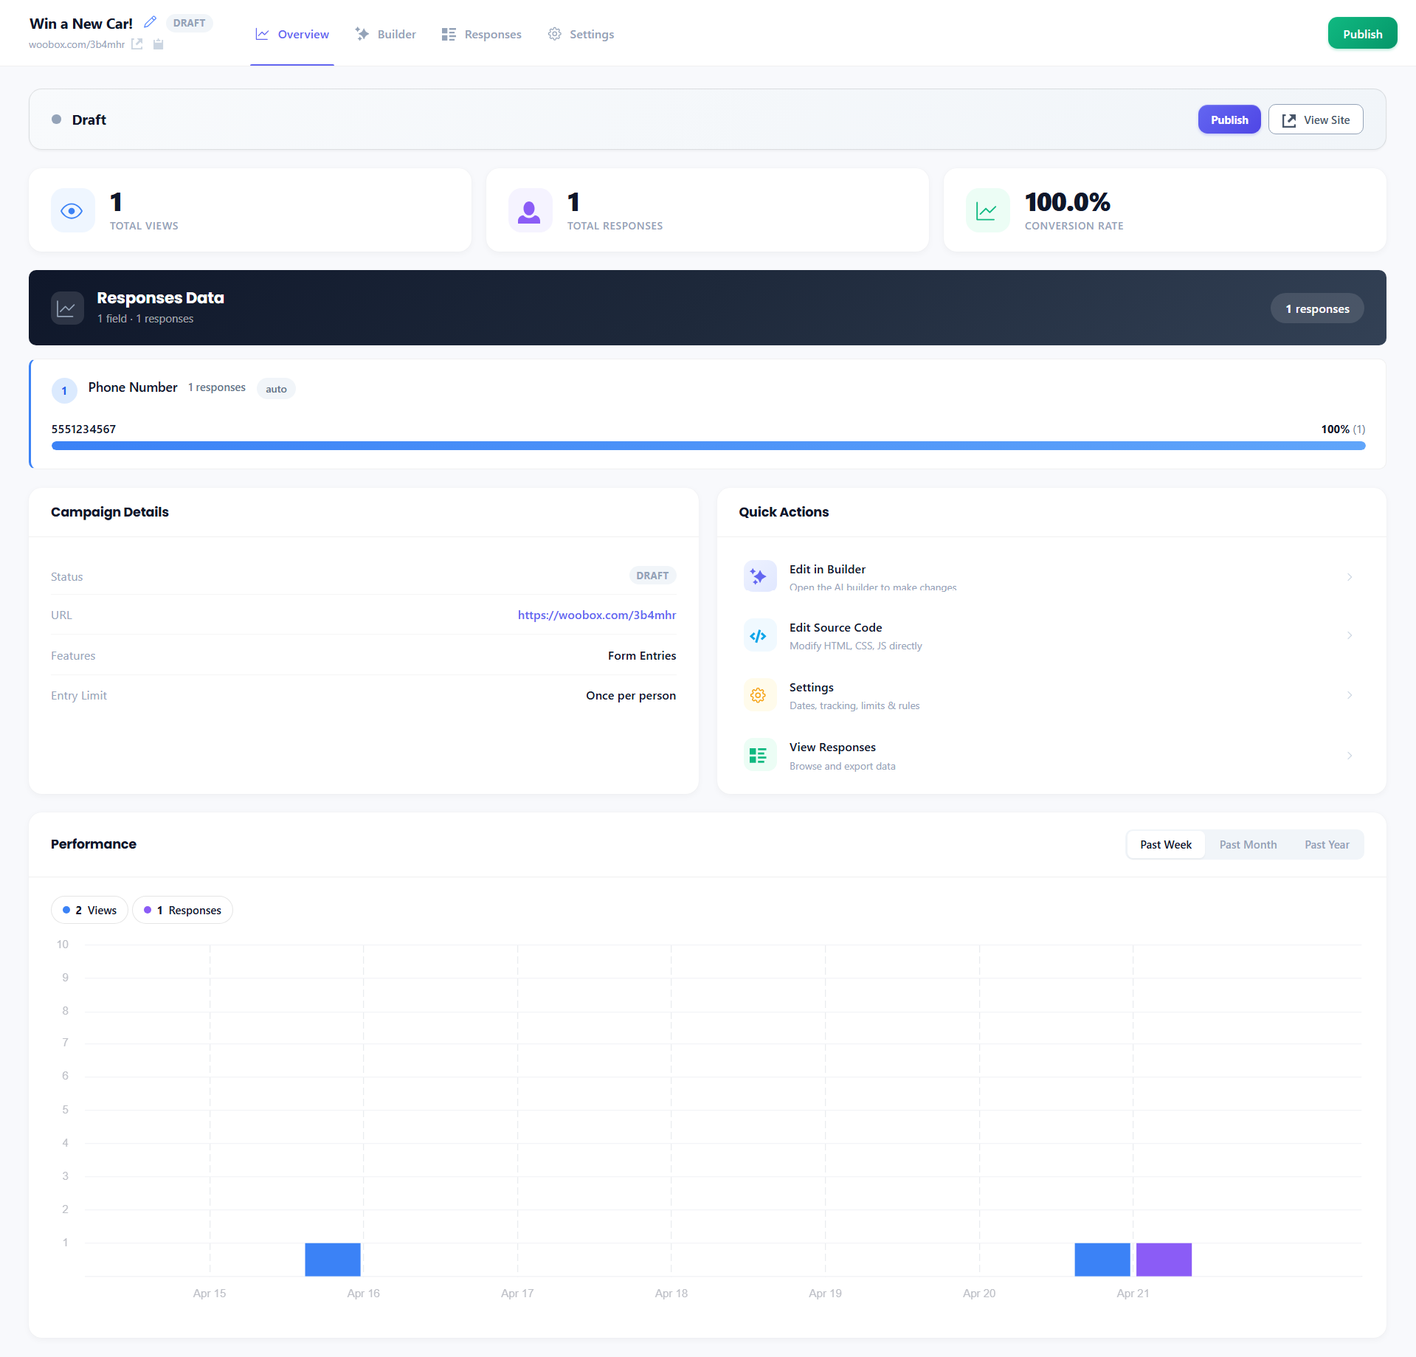The image size is (1416, 1357).
Task: Click the Phone Number response progress bar
Action: (708, 446)
